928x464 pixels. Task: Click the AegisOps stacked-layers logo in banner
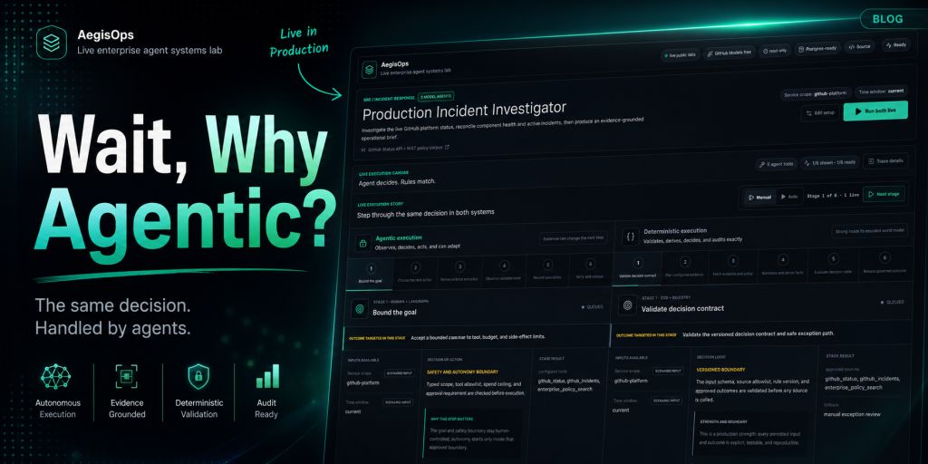(x=52, y=43)
